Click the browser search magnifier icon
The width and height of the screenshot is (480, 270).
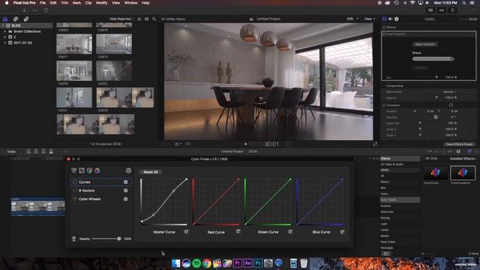click(154, 19)
